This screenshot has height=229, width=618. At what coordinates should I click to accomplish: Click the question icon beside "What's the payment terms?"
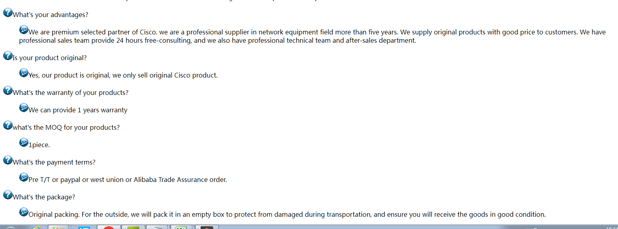(x=8, y=160)
